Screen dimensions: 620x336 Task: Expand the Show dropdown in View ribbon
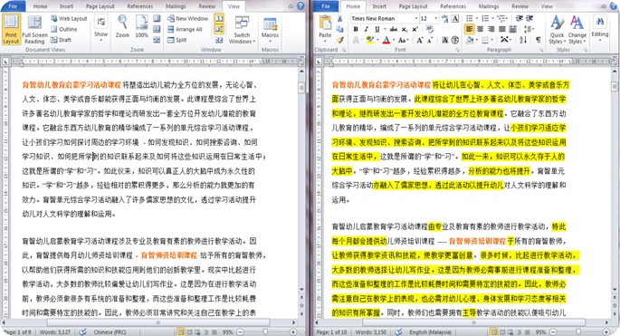pos(100,28)
